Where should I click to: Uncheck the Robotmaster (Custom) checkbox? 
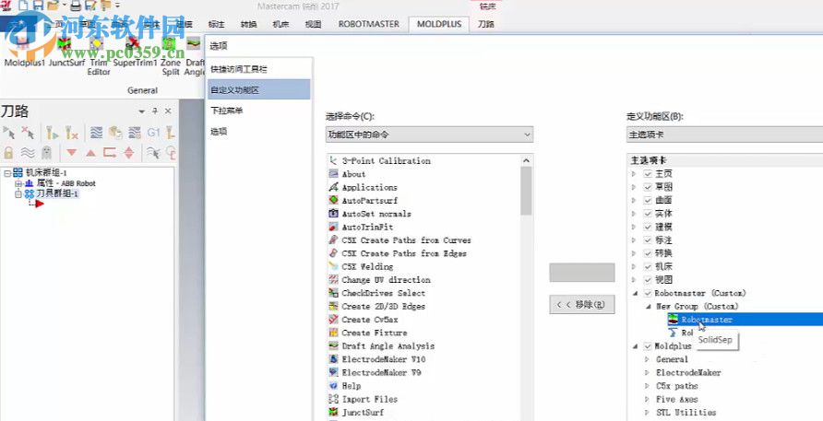point(648,293)
